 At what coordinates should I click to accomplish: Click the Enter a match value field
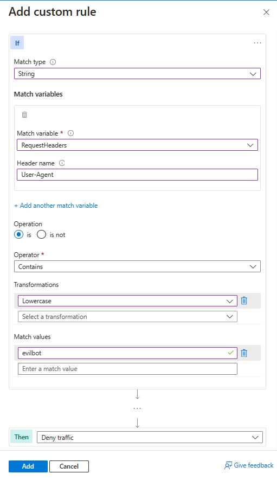click(127, 369)
